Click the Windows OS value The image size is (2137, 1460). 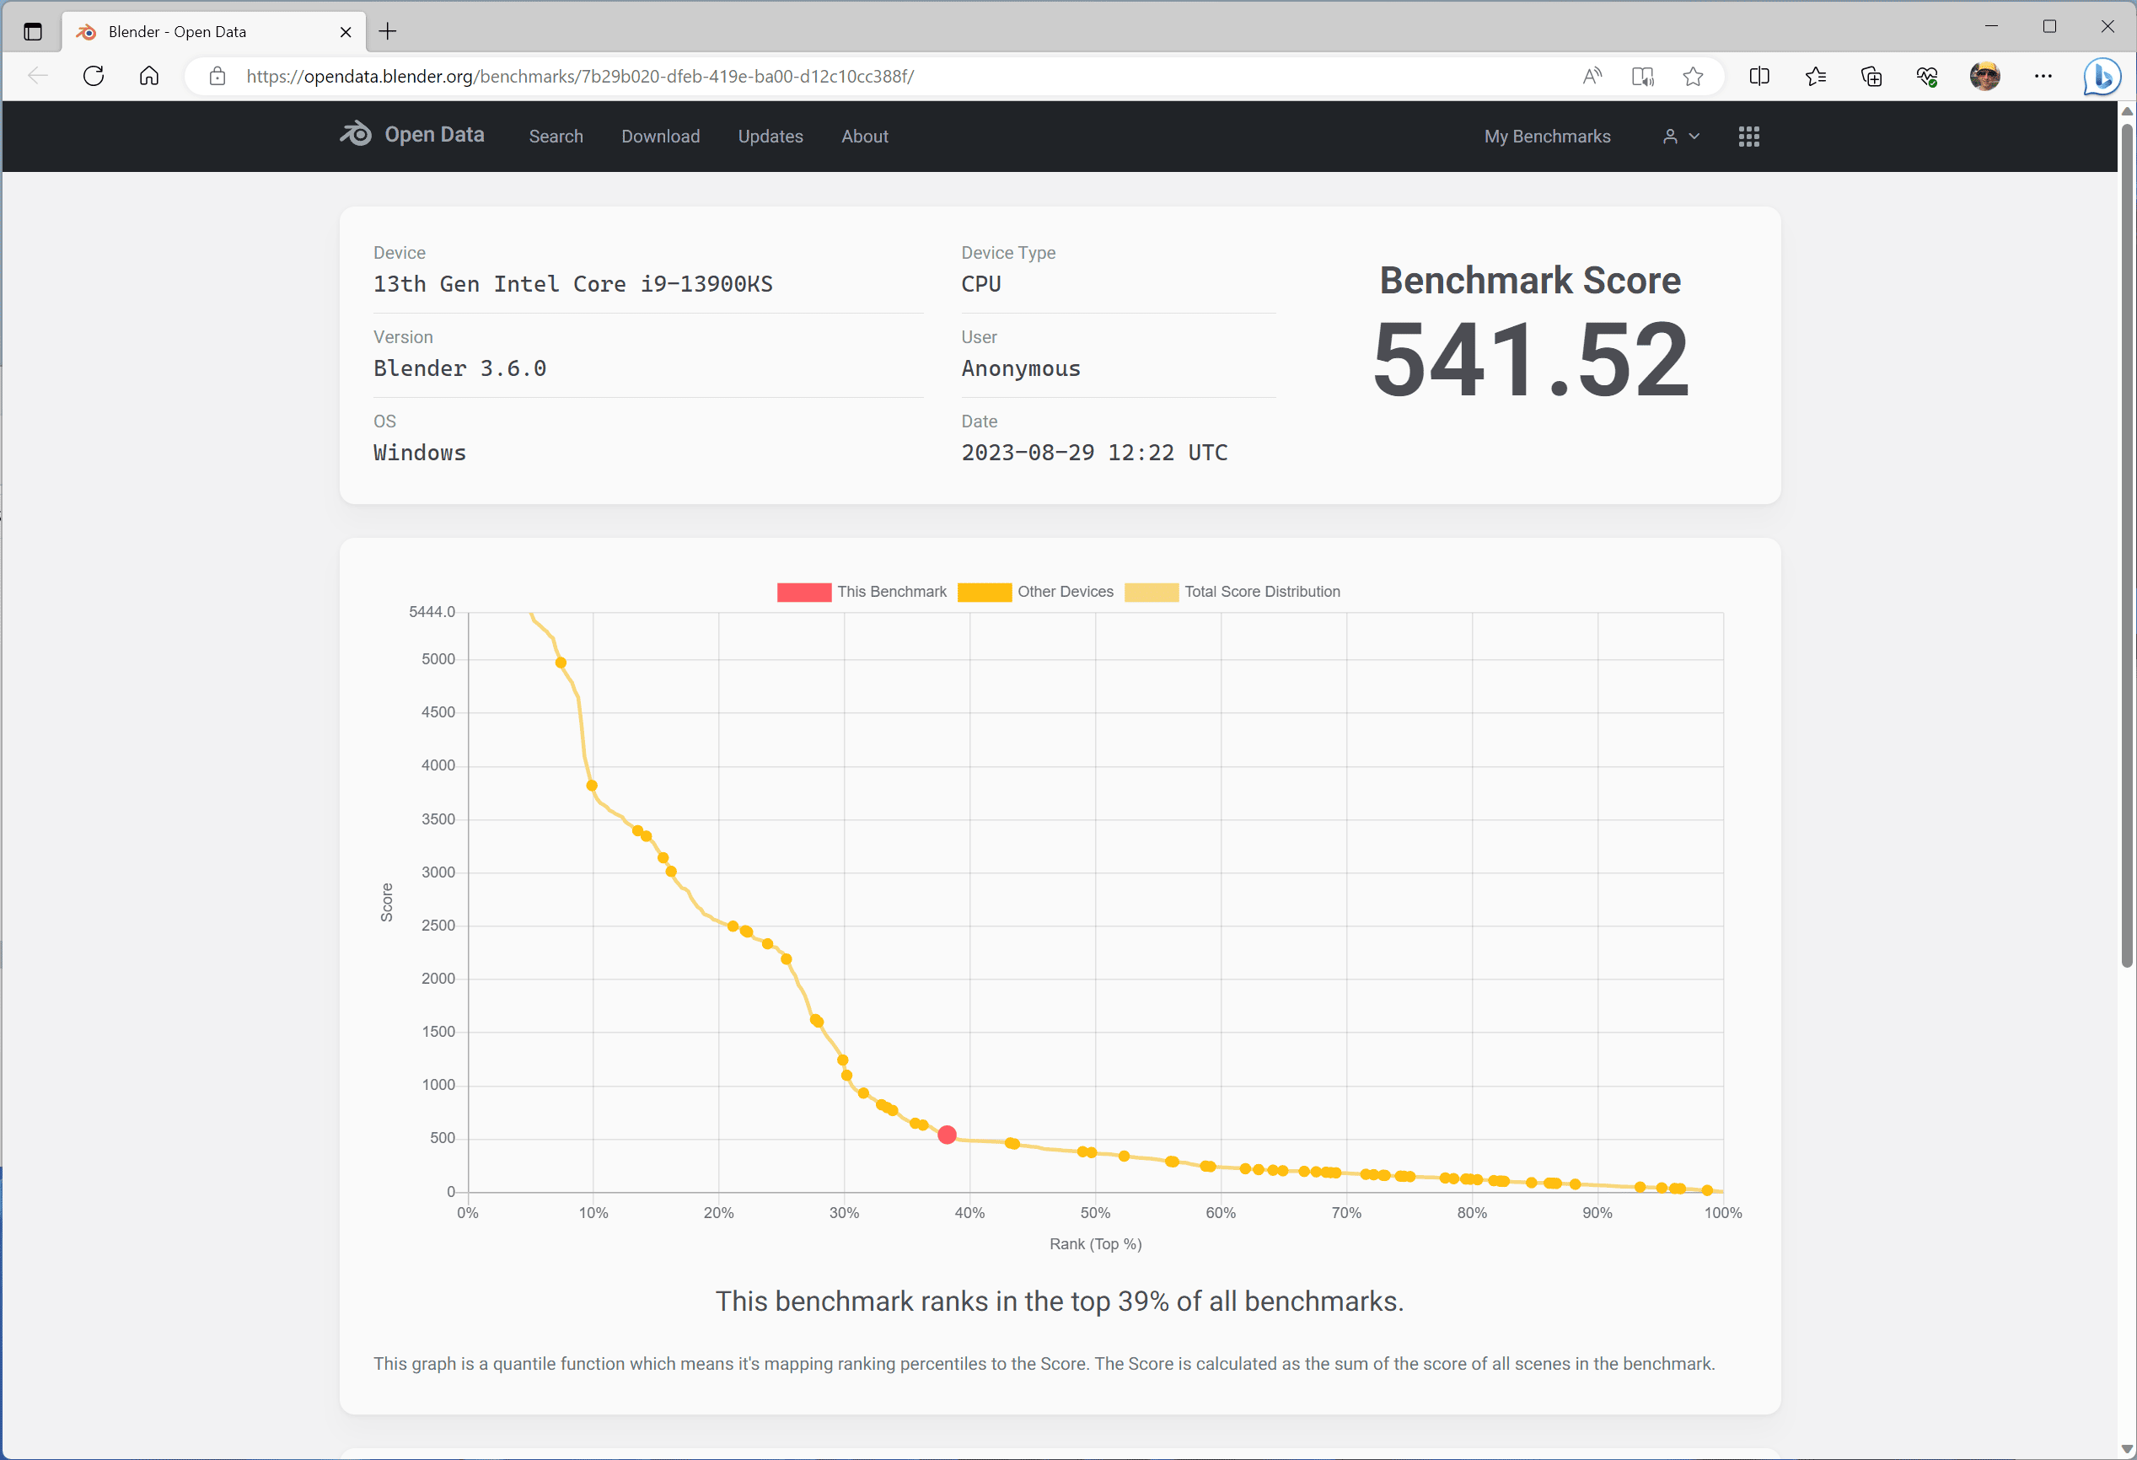coord(419,453)
